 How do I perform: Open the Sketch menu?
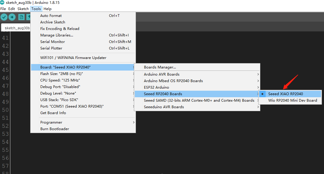point(23,9)
